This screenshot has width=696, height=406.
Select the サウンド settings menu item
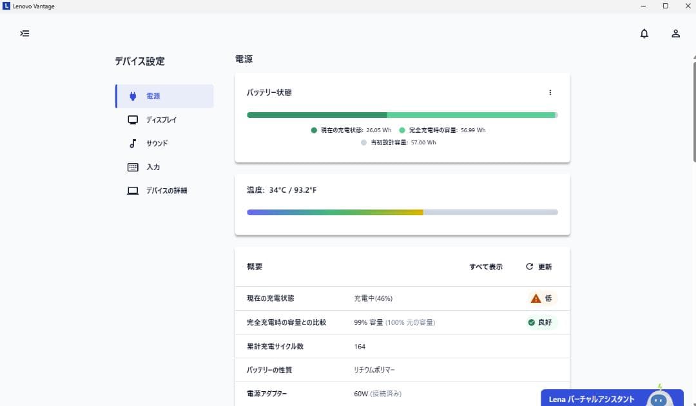click(x=157, y=143)
